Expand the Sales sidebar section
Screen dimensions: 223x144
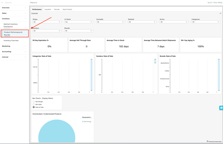14,13
